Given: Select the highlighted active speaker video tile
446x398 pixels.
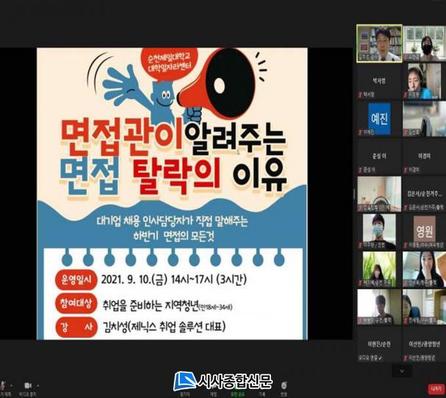Looking at the screenshot, I should [x=378, y=43].
